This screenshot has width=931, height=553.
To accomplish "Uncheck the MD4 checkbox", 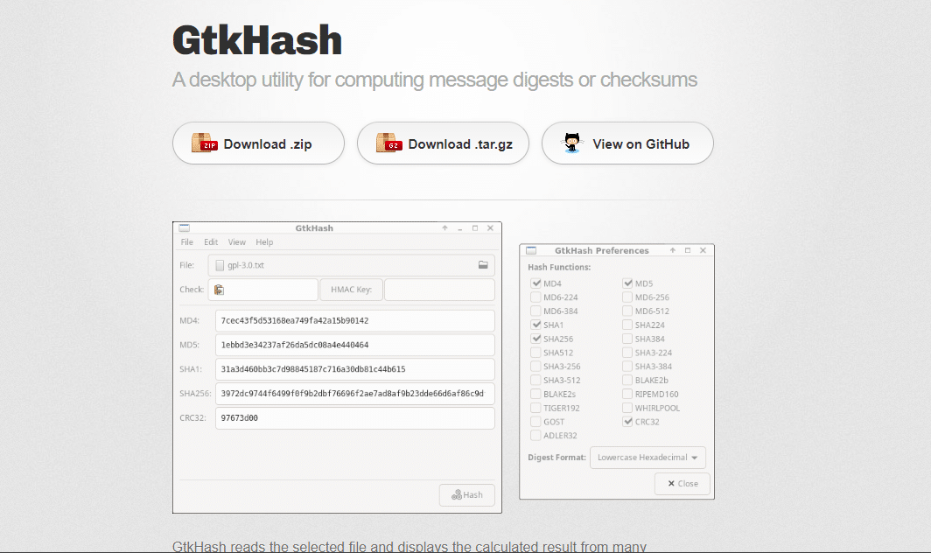I will tap(536, 283).
